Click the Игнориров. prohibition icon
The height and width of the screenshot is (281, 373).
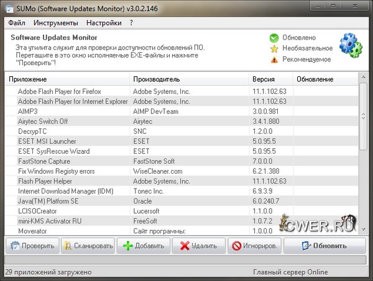point(236,246)
